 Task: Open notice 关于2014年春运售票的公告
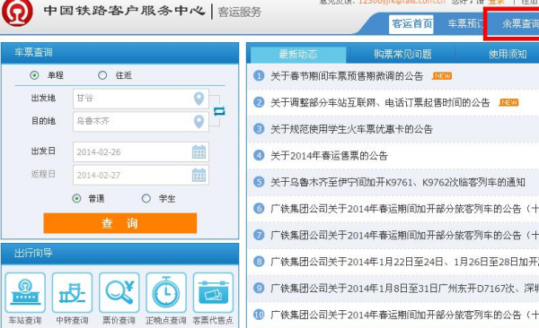coord(329,156)
